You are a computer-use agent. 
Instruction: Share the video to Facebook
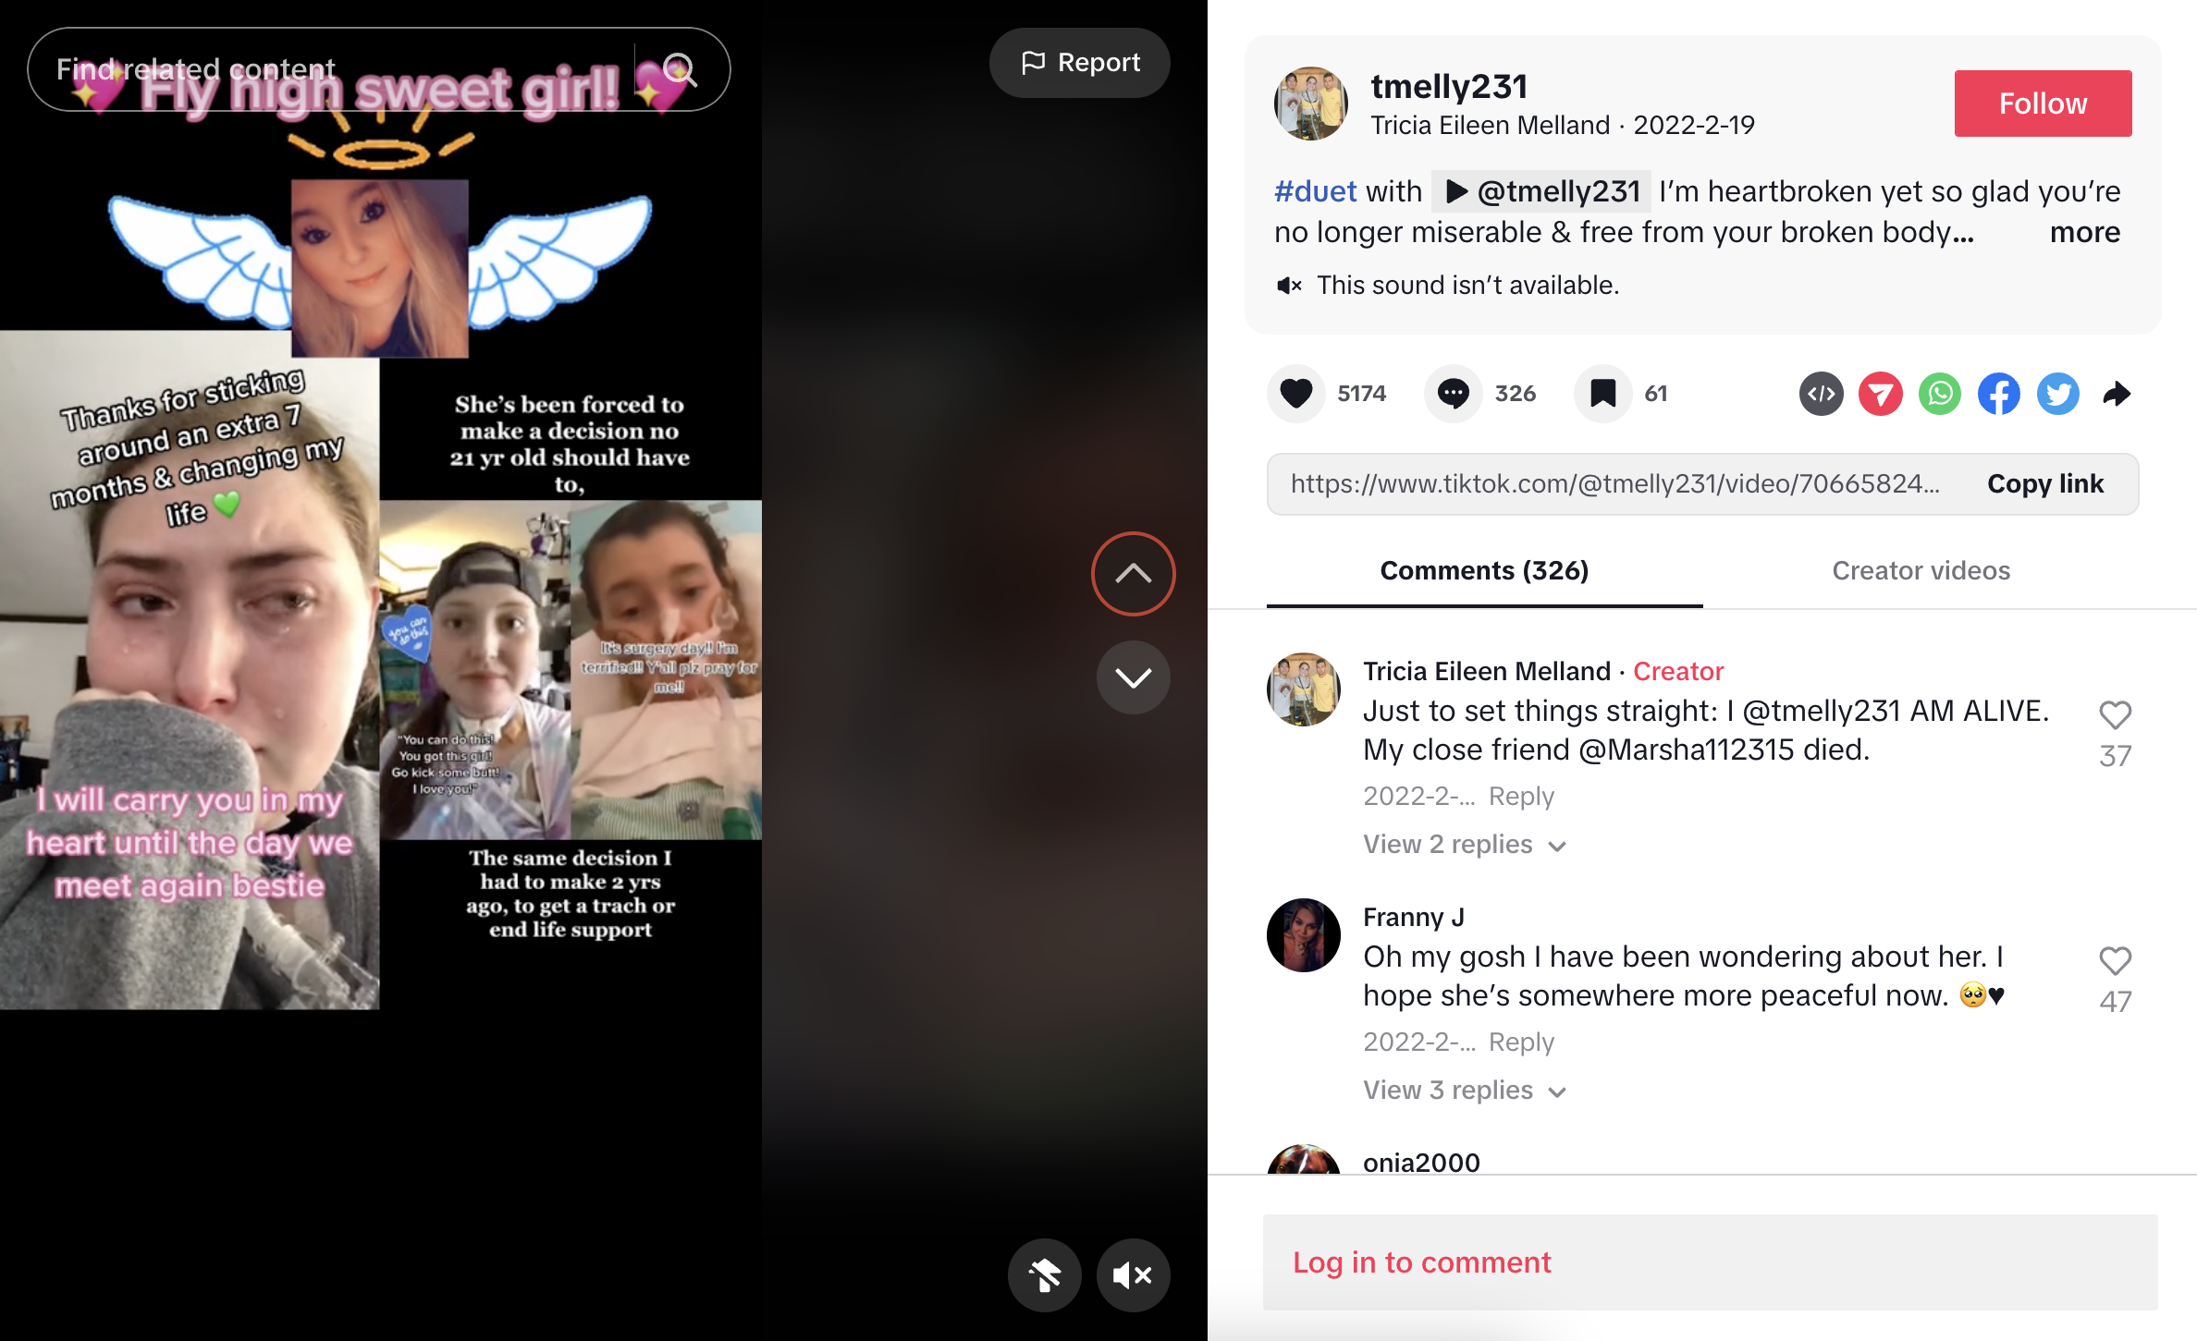click(x=1998, y=394)
